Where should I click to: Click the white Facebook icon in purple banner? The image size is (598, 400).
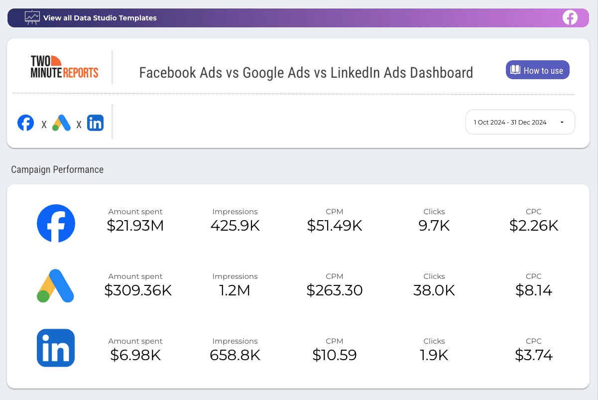pyautogui.click(x=570, y=17)
